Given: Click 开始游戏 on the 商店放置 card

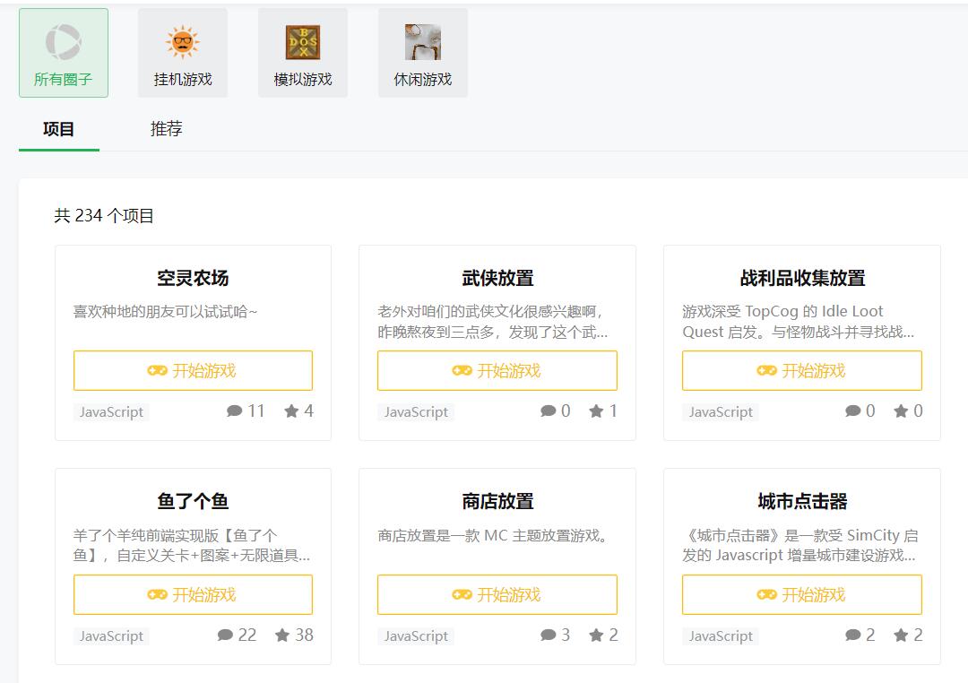Looking at the screenshot, I should tap(497, 594).
